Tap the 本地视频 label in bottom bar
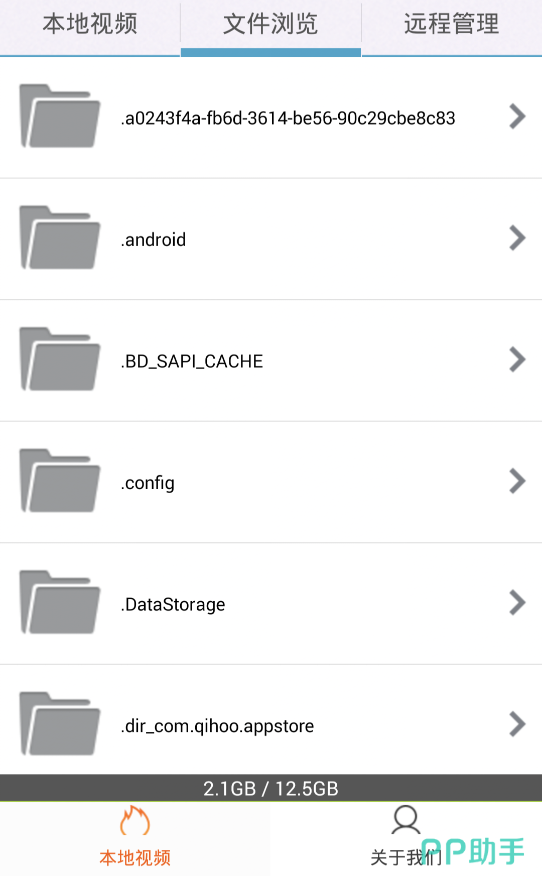Image resolution: width=542 pixels, height=876 pixels. pyautogui.click(x=134, y=858)
